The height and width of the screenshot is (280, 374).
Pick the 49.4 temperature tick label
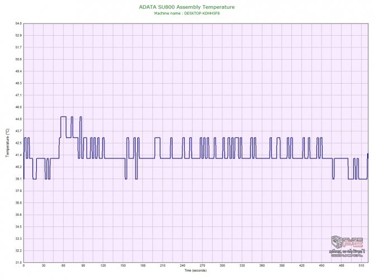click(18, 71)
